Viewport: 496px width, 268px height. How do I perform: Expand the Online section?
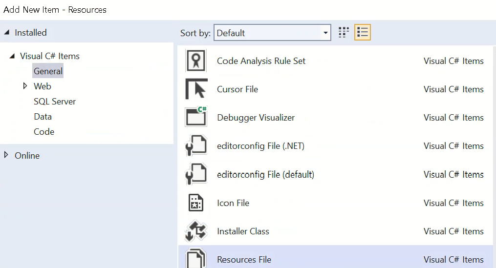tap(6, 155)
